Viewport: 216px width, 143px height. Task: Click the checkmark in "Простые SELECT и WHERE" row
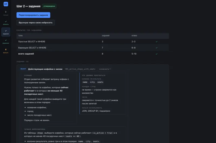click(x=157, y=42)
